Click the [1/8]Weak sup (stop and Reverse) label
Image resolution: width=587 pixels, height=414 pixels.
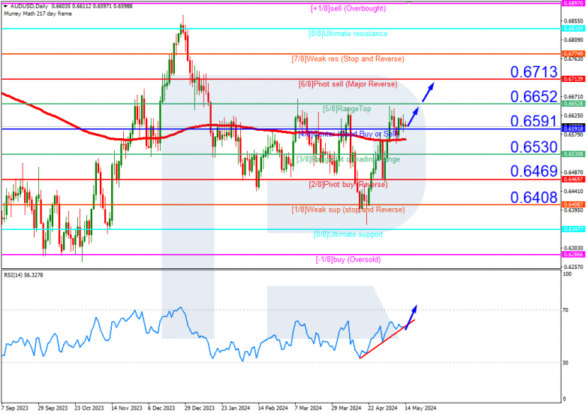(x=348, y=210)
